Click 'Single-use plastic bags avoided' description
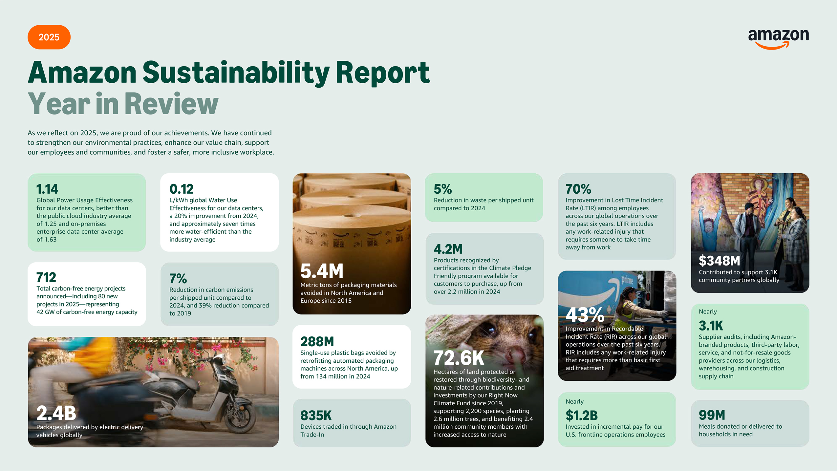This screenshot has width=837, height=471. 349,364
